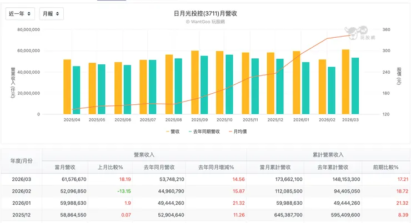Click the last-year value 44,960,790
Image resolution: width=411 pixels, height=223 pixels.
pyautogui.click(x=171, y=191)
